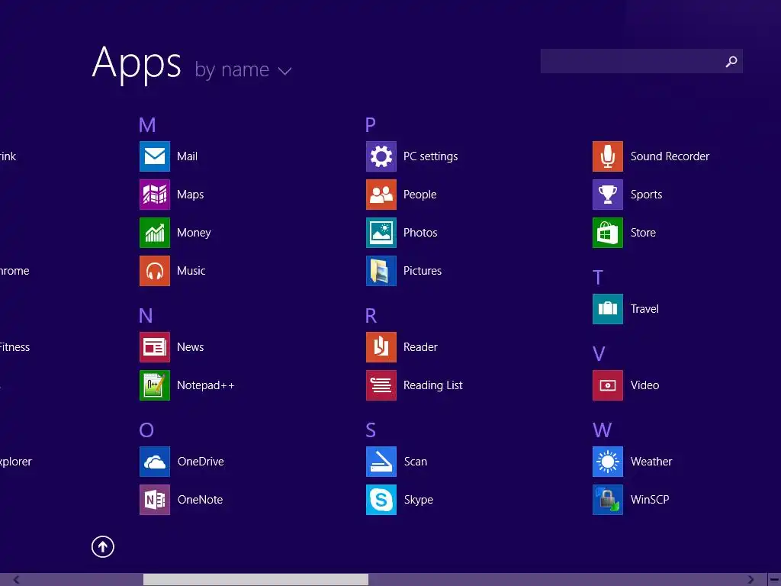Click the 'Notepad++' label
This screenshot has width=781, height=586.
click(205, 385)
